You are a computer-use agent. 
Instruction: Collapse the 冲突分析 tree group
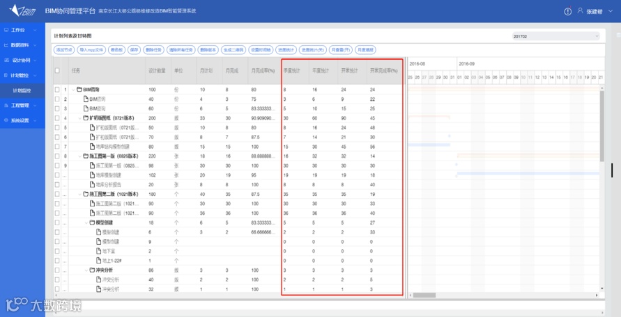click(x=86, y=270)
